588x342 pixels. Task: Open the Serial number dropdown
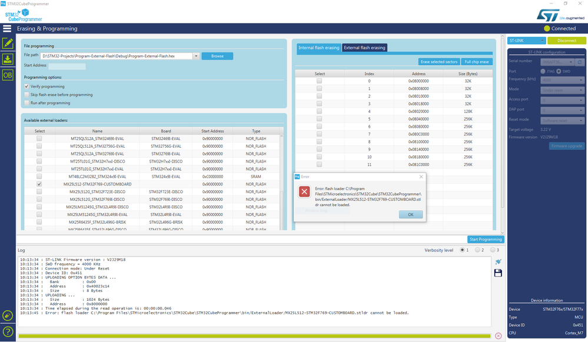click(x=557, y=62)
